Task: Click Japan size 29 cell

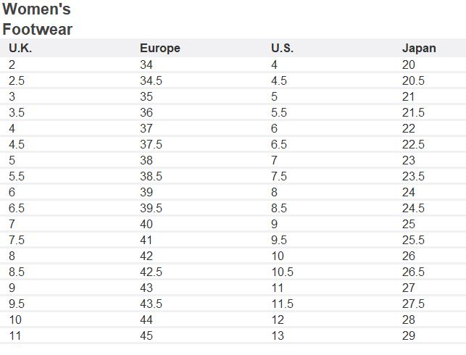Action: 408,335
